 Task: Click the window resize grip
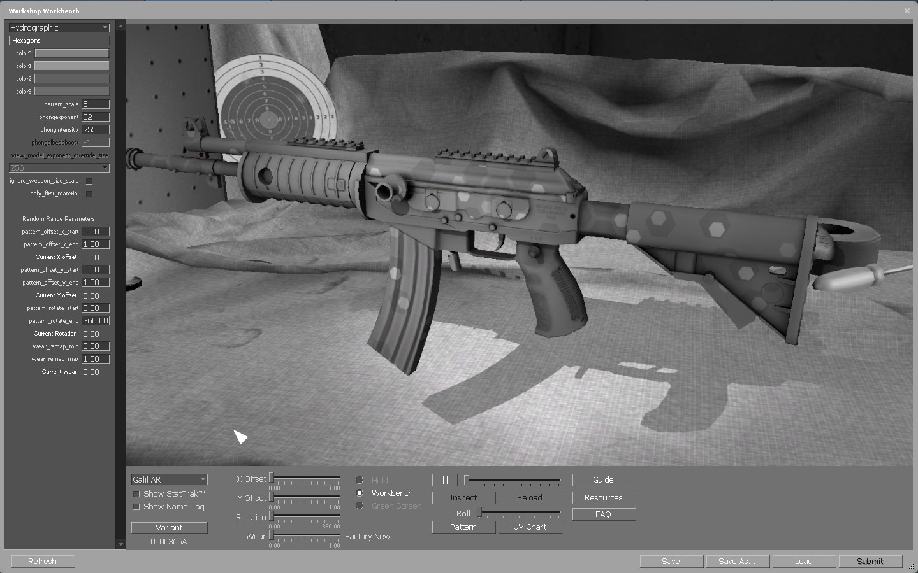(911, 566)
